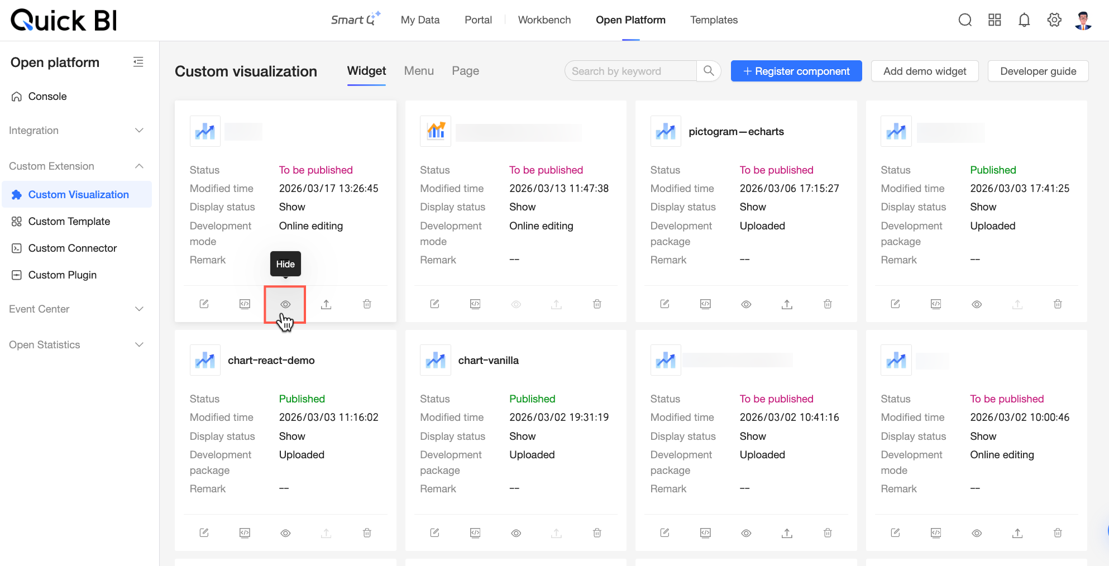Delete the chart-vanilla widget
1109x566 pixels.
597,533
